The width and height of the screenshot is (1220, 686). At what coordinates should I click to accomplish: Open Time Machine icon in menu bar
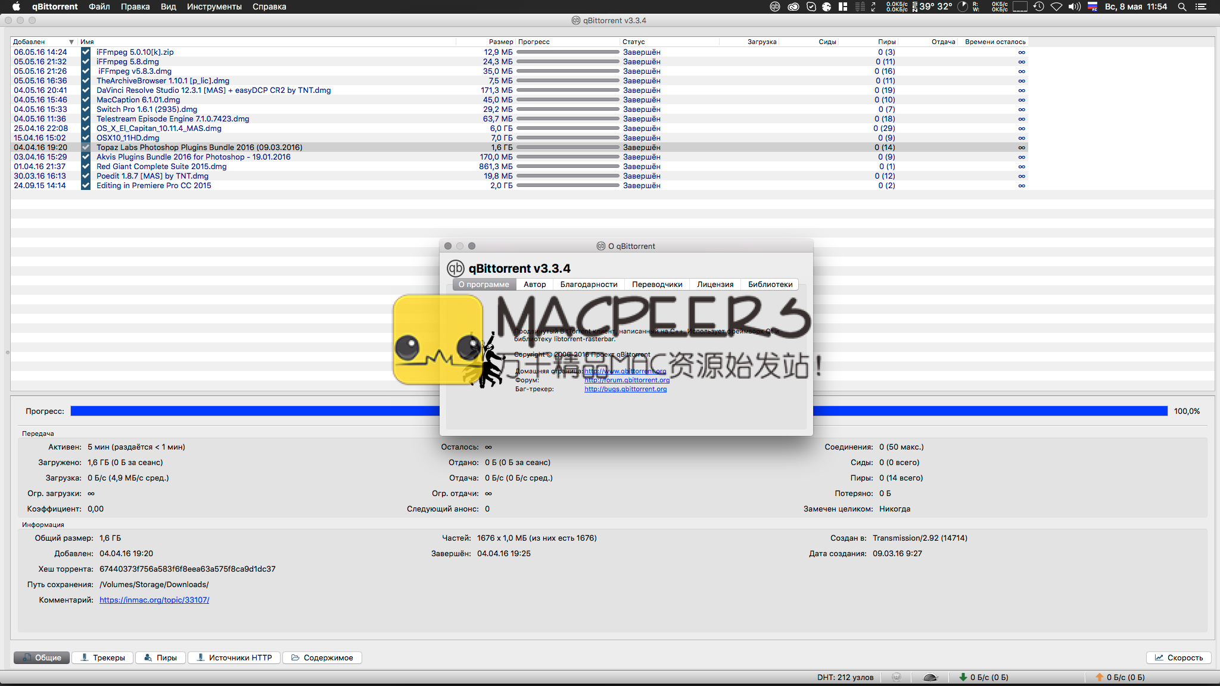coord(1038,7)
